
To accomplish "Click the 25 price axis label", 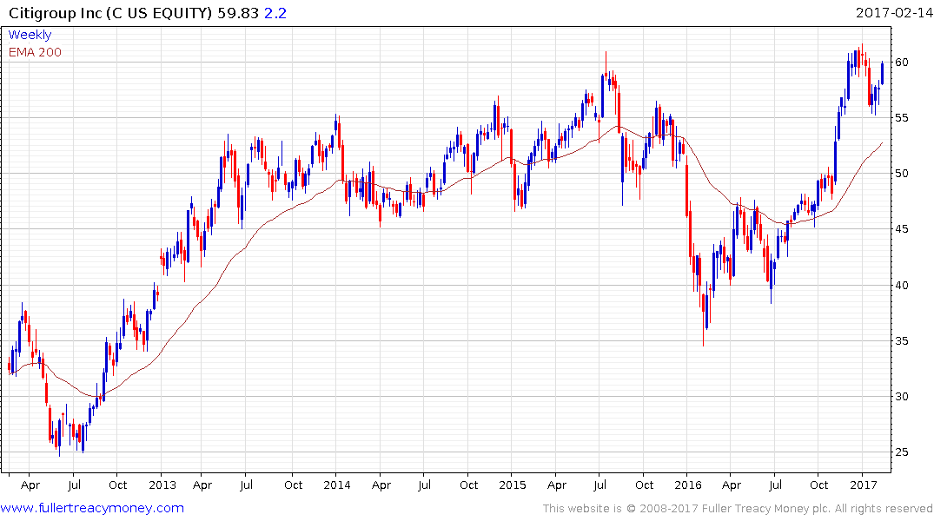I will [901, 452].
